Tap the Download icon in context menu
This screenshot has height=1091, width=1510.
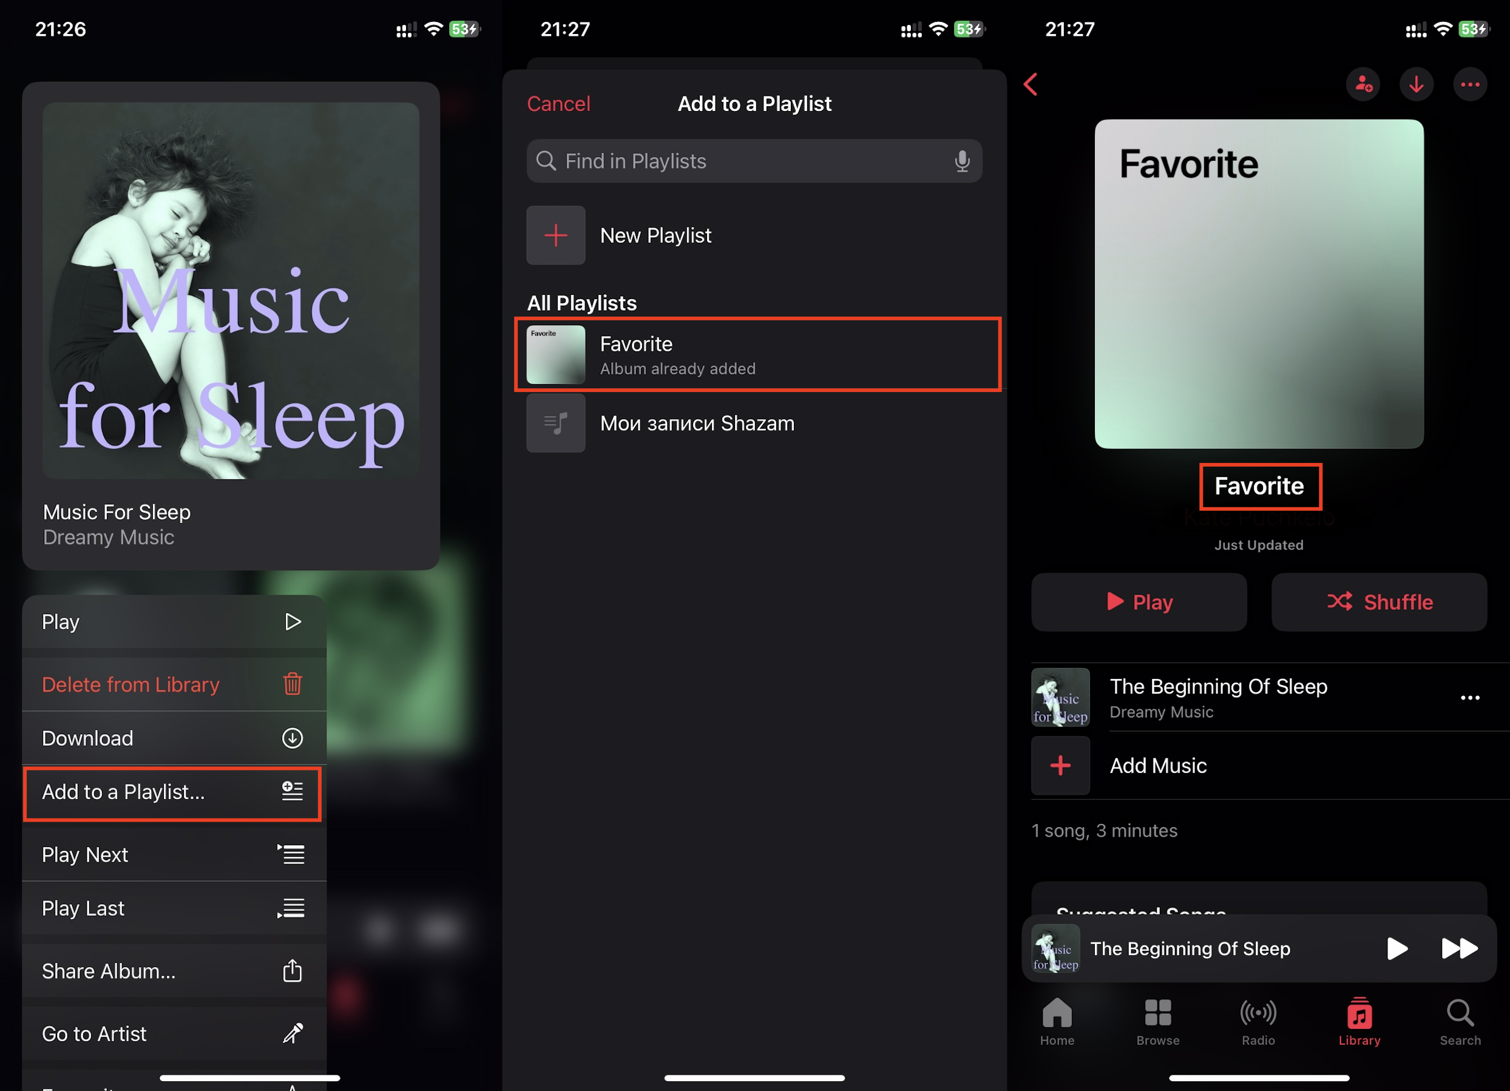291,737
